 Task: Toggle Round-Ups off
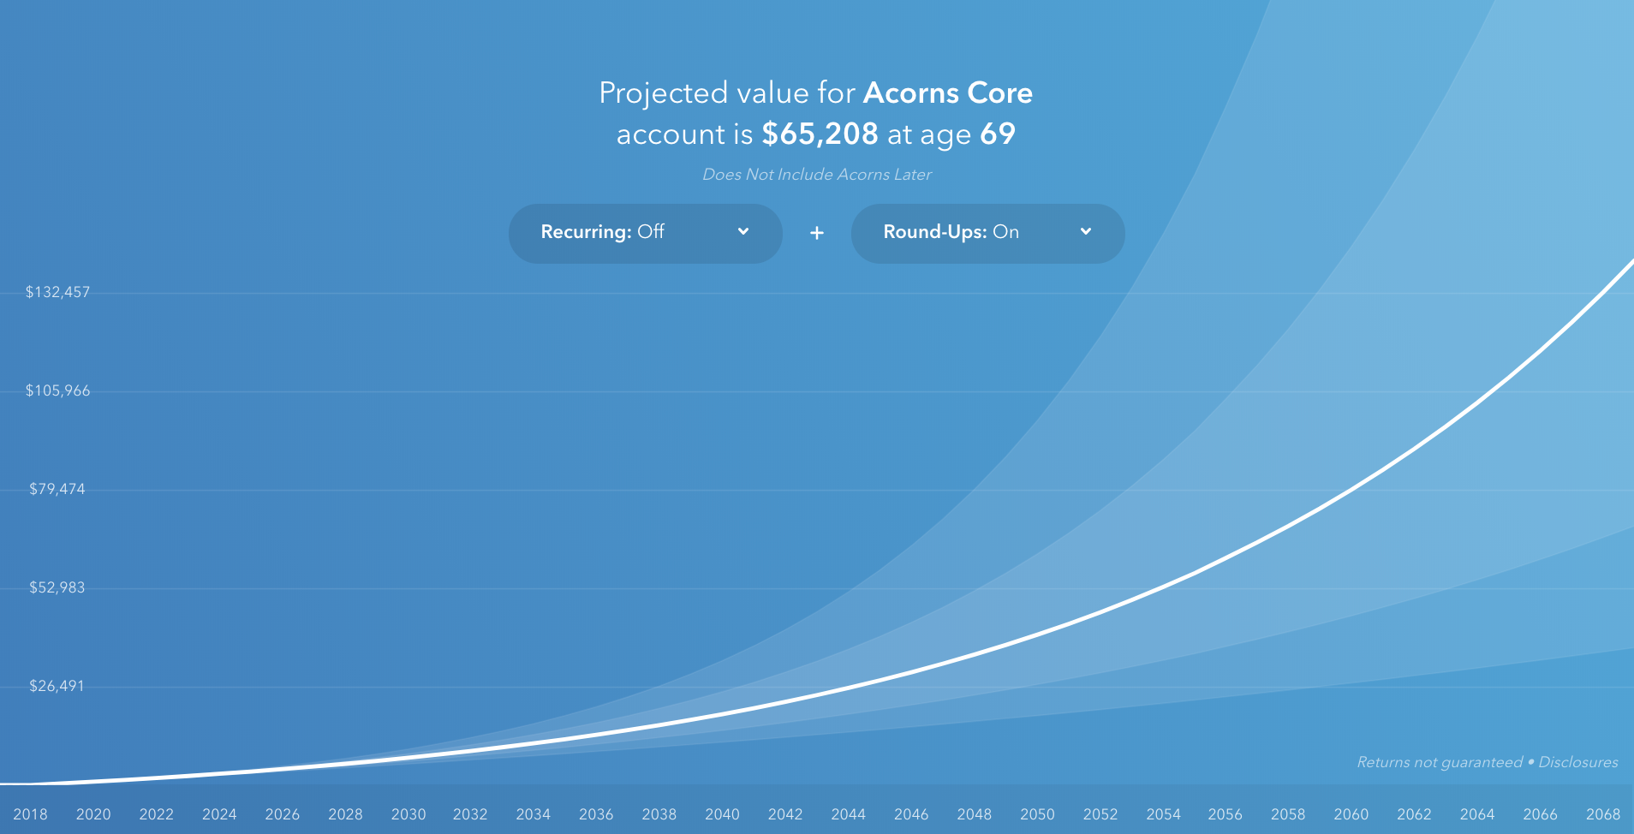(988, 232)
